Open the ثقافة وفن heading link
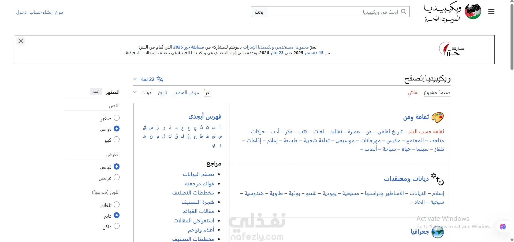The width and height of the screenshot is (514, 242). pos(416,117)
